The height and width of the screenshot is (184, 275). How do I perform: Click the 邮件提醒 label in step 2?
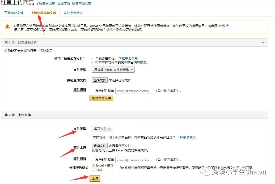point(80,159)
